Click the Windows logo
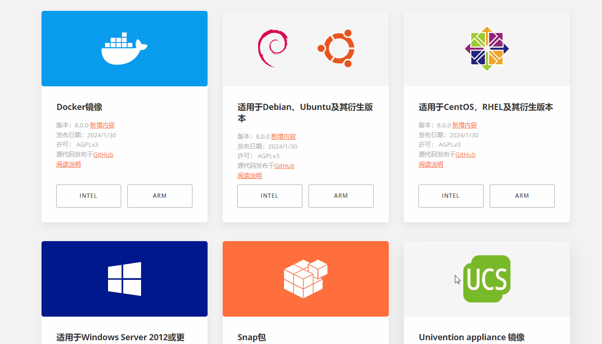 click(125, 279)
